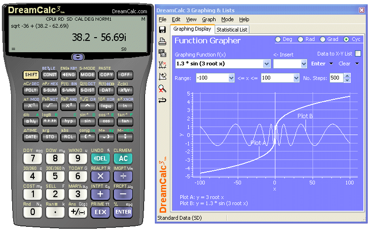
Task: Select the Cyc angle radio button
Action: (x=346, y=40)
